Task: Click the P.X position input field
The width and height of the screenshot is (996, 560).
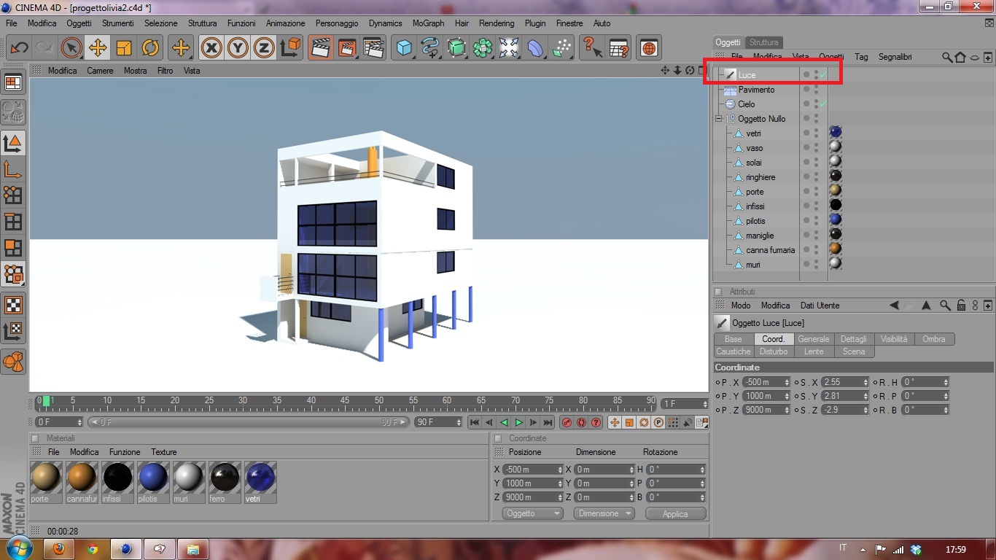Action: pos(766,382)
